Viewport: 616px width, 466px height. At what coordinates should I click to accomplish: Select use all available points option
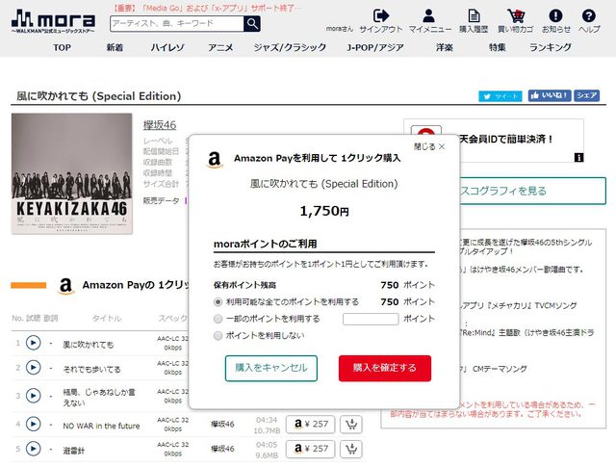218,302
